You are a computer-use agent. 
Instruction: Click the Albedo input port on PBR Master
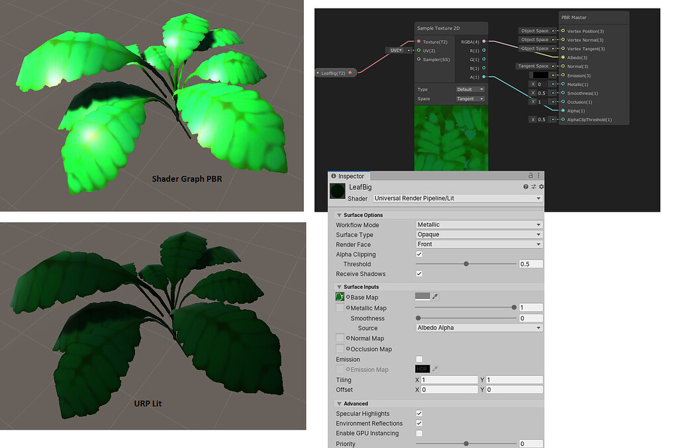tap(563, 57)
